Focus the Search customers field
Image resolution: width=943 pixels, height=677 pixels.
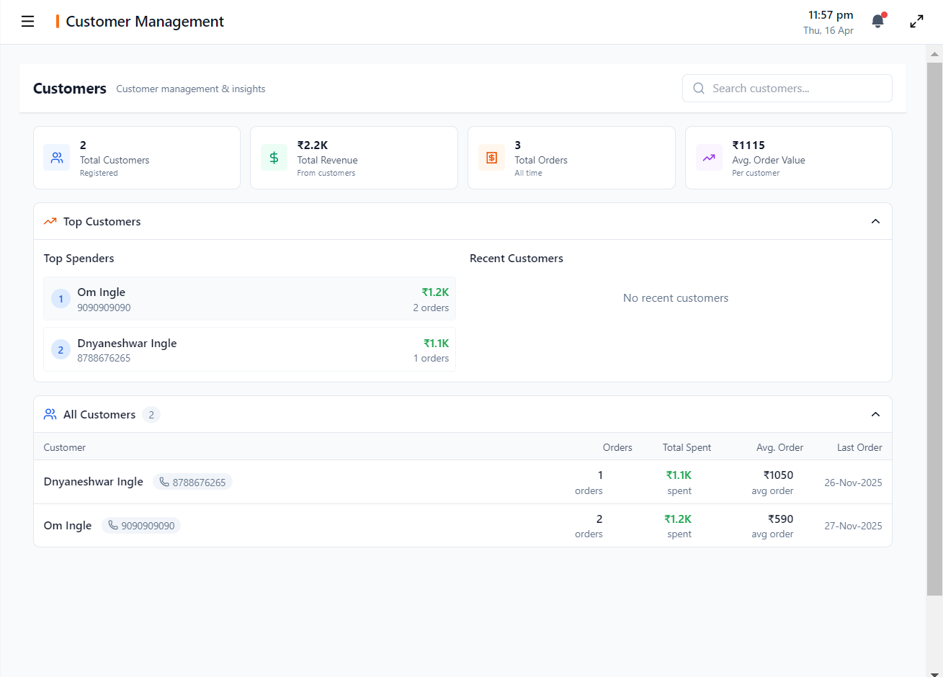tap(787, 89)
